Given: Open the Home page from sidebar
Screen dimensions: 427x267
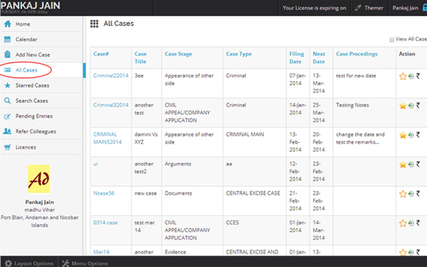Looking at the screenshot, I should click(41, 24).
